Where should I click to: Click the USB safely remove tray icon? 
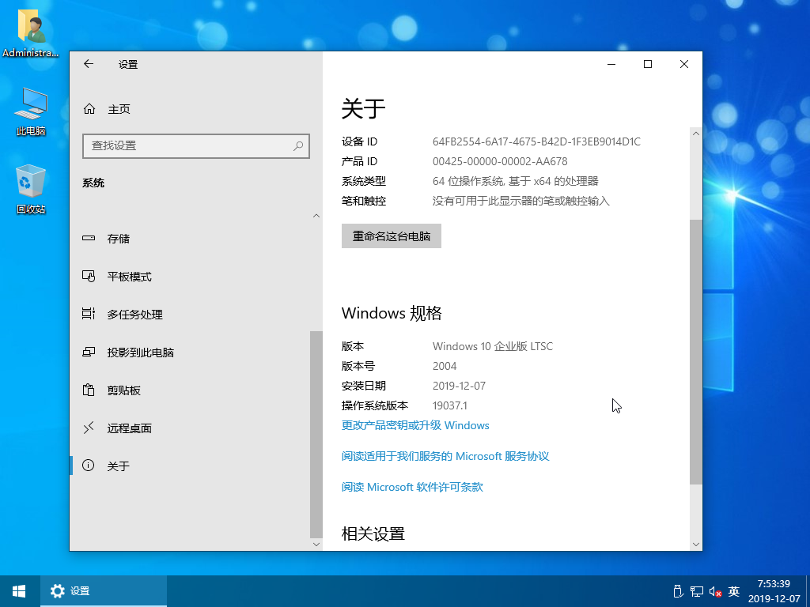[x=678, y=591]
